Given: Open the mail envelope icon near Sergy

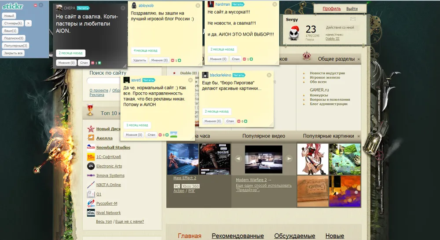Looking at the screenshot, I should [x=353, y=19].
